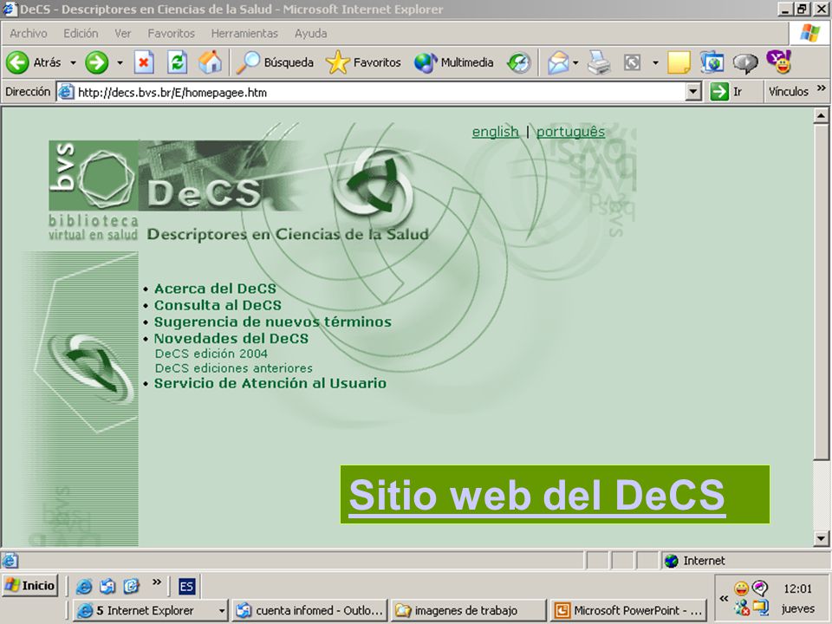Open Acerca del DeCS link

215,289
